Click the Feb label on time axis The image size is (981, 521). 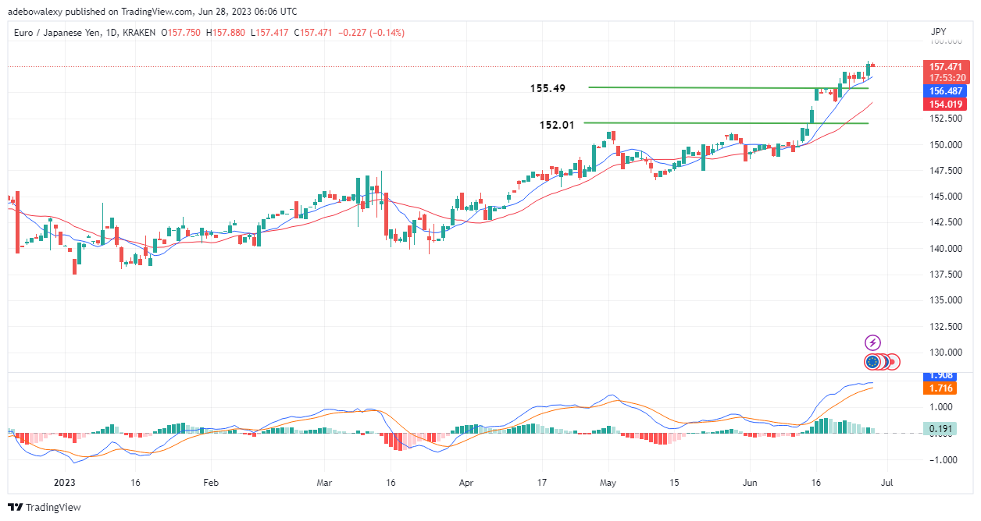211,483
